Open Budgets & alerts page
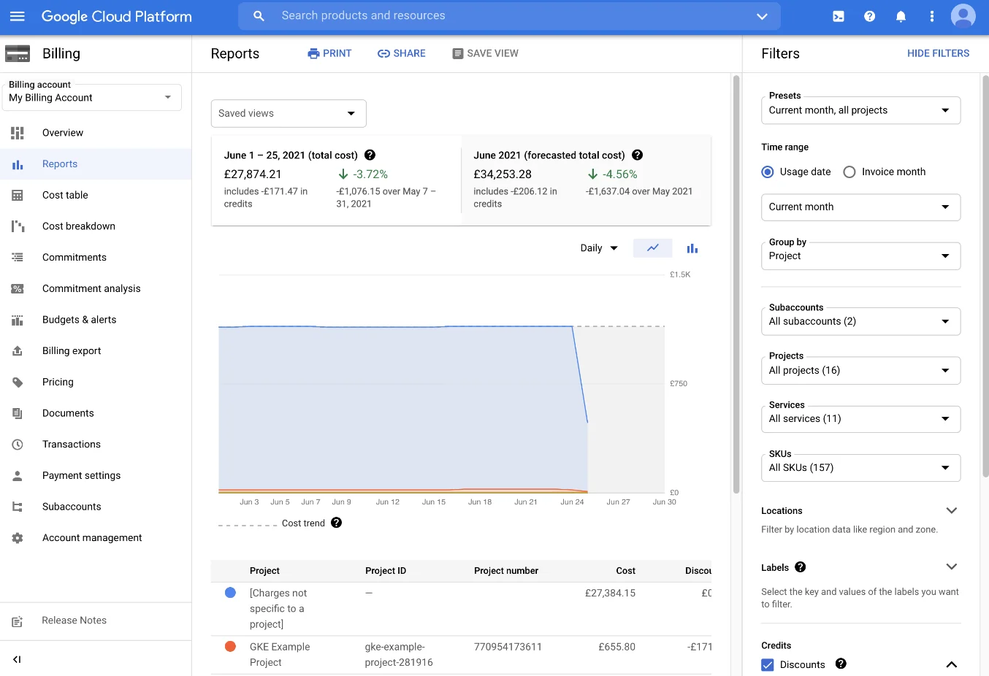Screen dimensions: 989x676 (96, 320)
